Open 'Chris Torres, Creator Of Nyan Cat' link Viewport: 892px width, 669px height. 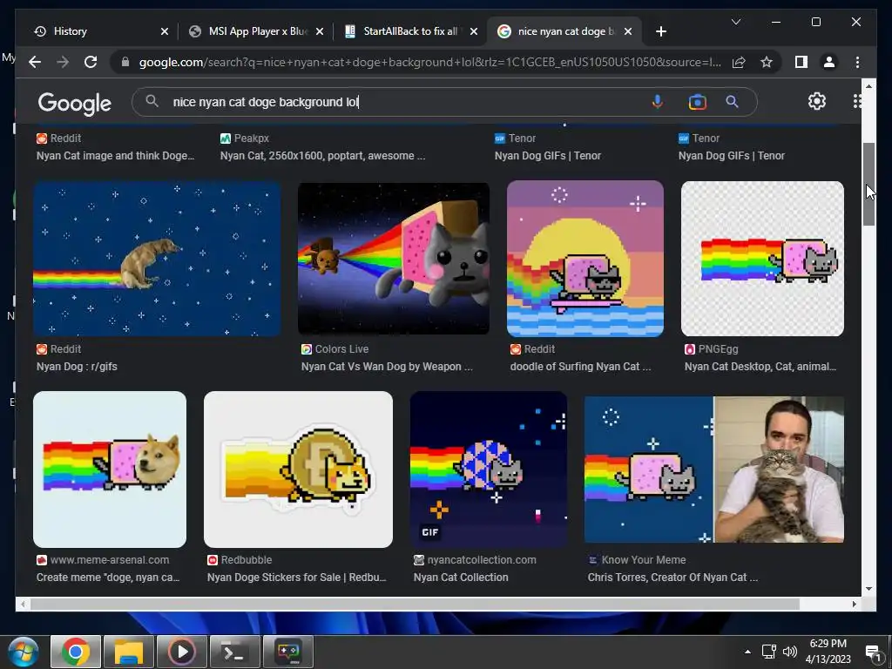point(672,577)
